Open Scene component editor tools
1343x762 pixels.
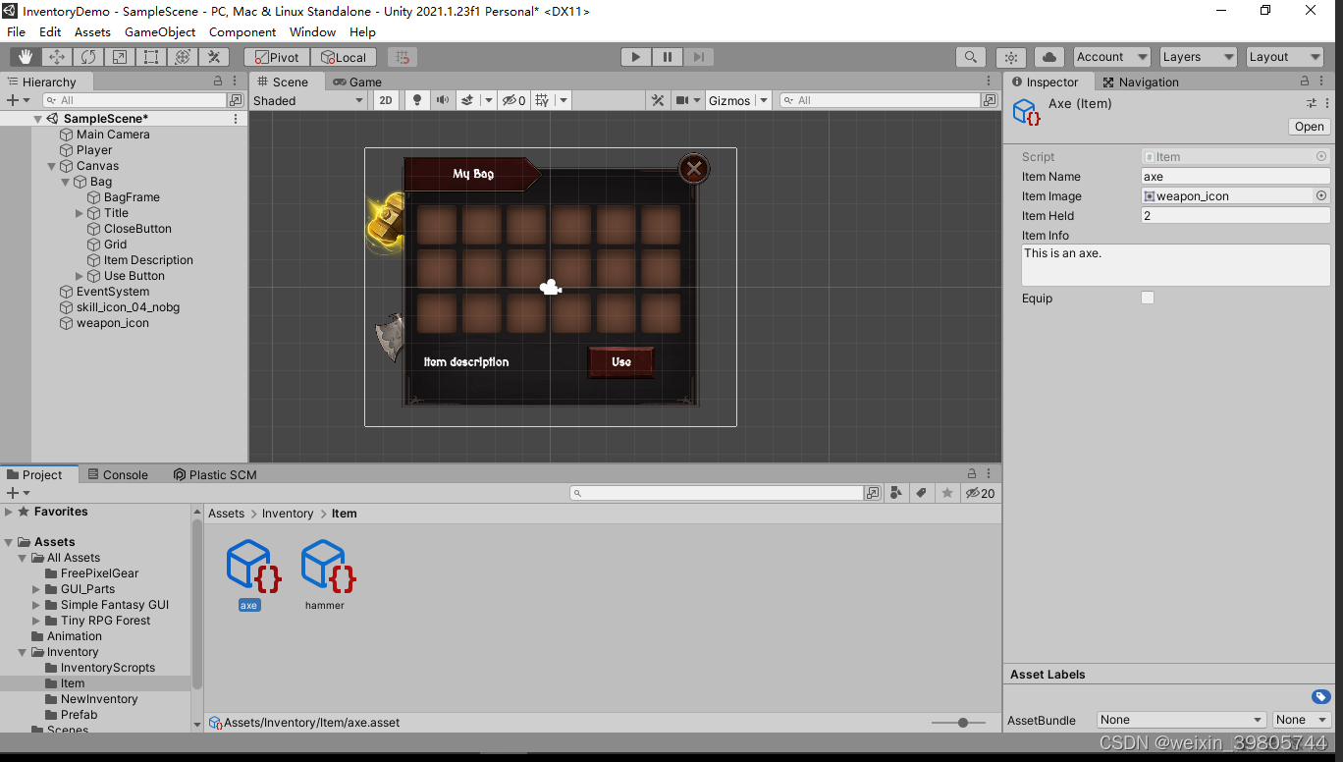658,100
